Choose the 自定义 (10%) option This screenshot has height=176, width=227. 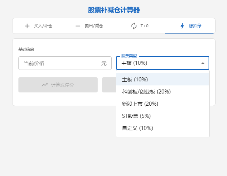click(137, 128)
